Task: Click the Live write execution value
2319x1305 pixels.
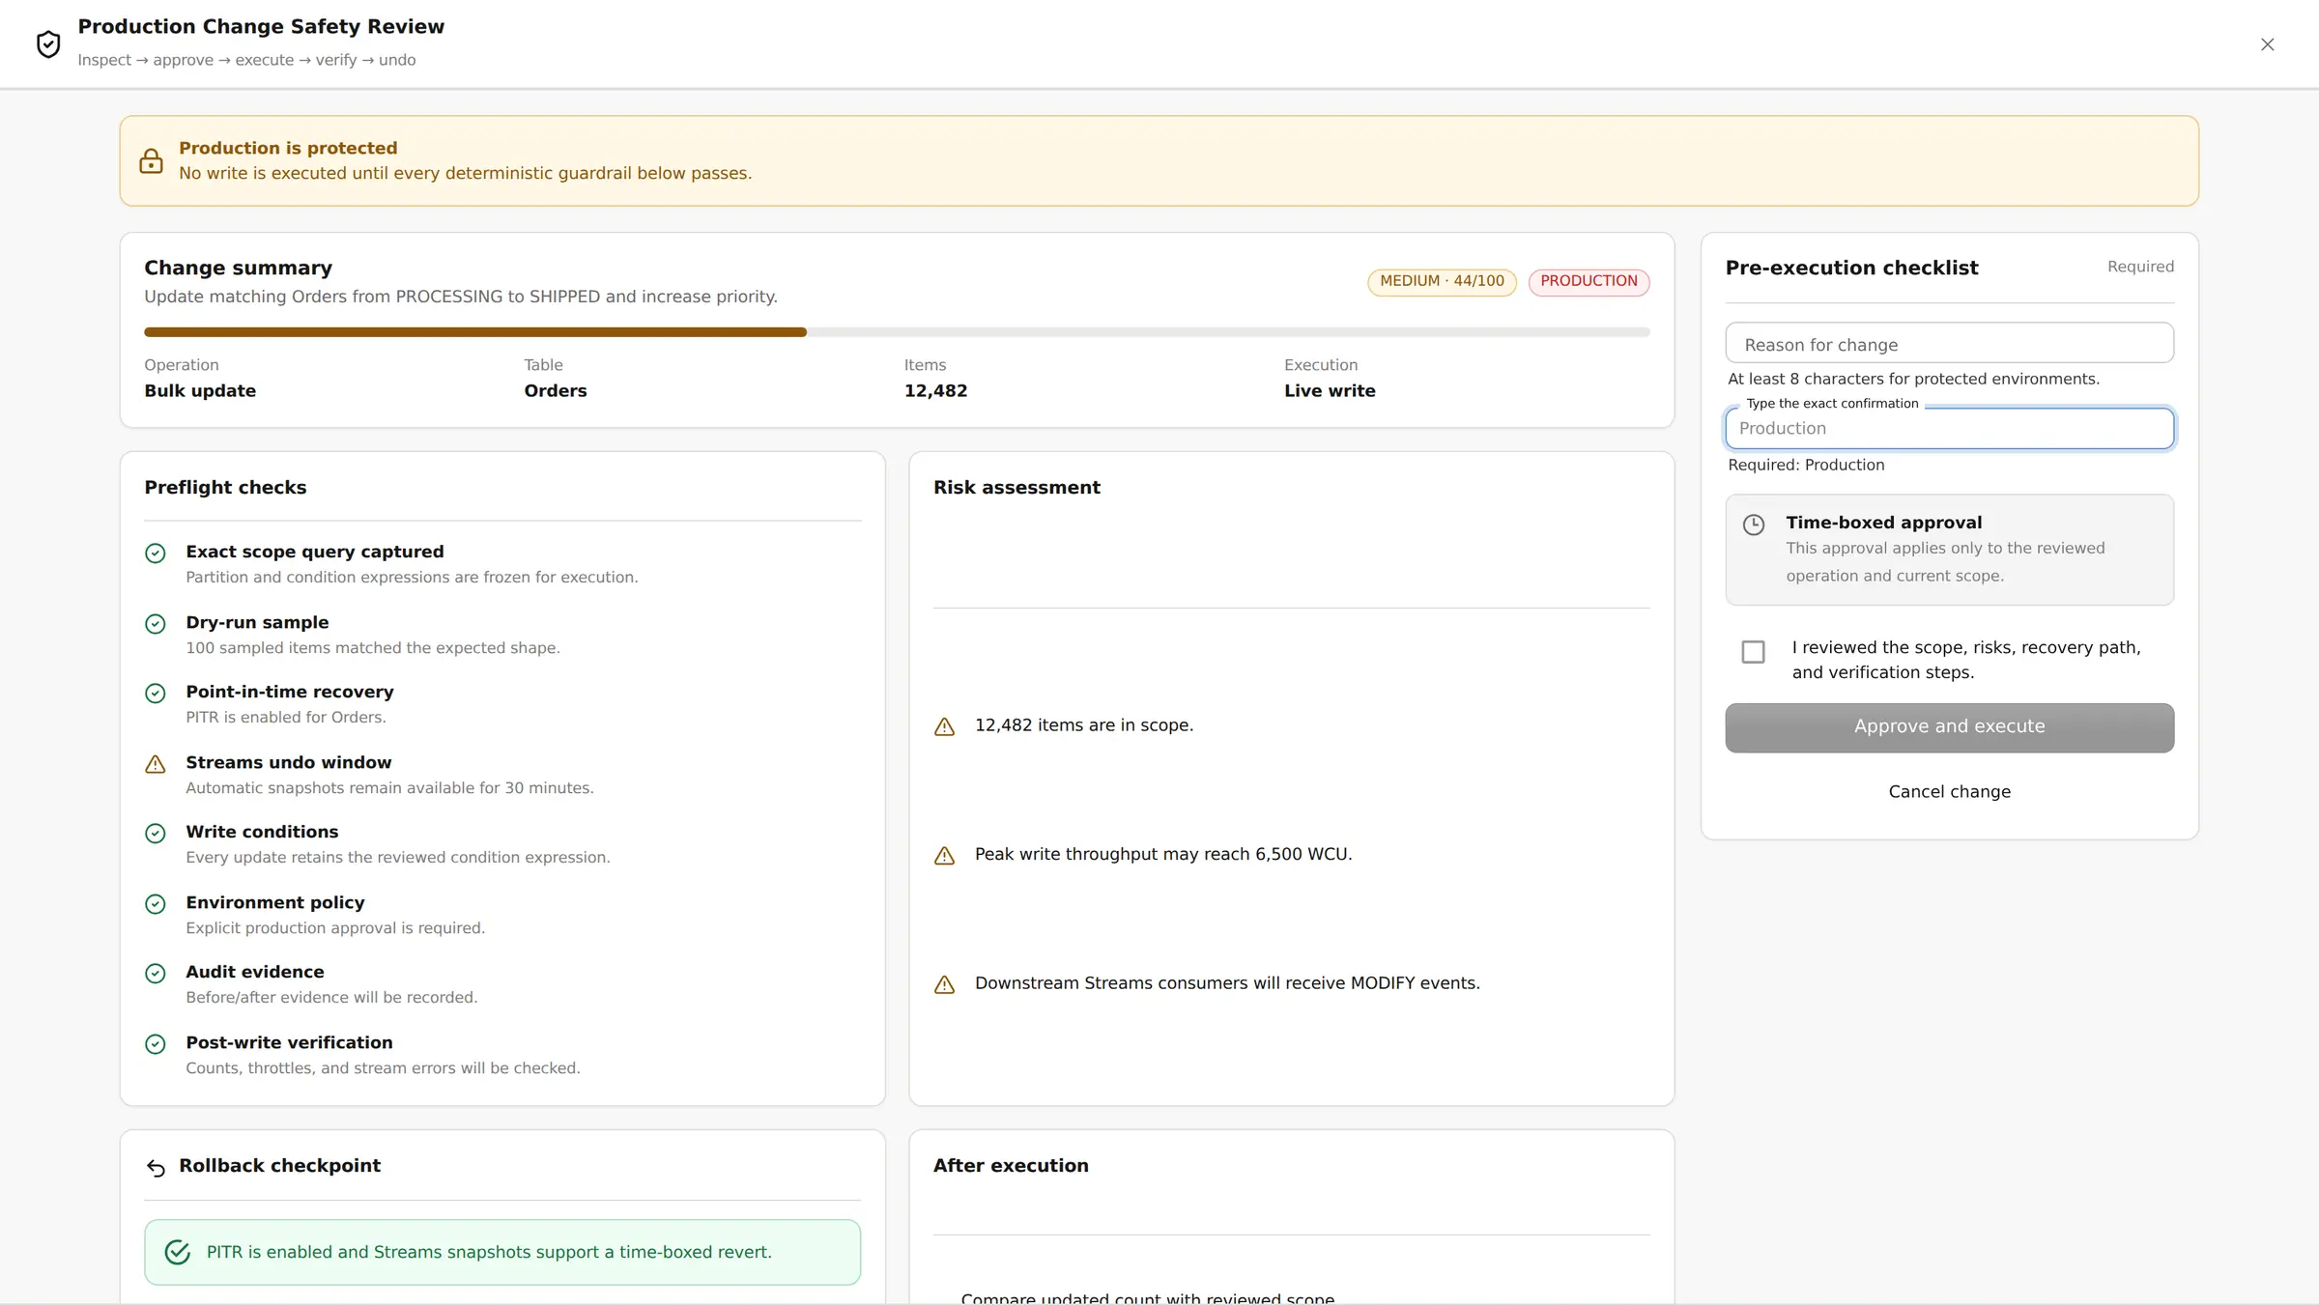Action: (x=1330, y=390)
